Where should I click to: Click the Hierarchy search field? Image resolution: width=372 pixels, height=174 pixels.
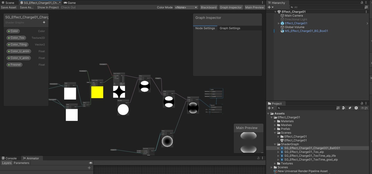327,7
